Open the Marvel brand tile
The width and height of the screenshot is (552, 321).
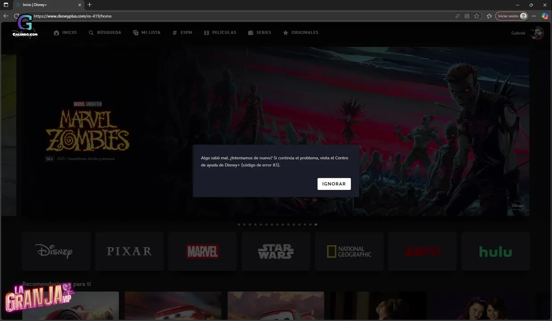(203, 251)
